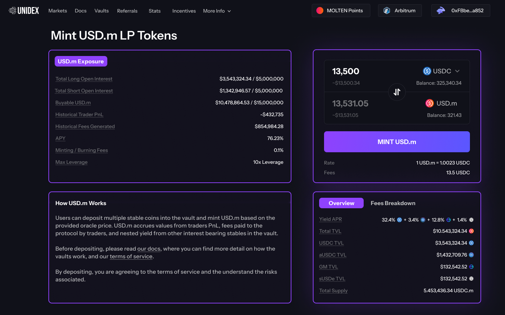Click the Total TVL label
This screenshot has width=505, height=315.
(x=330, y=231)
